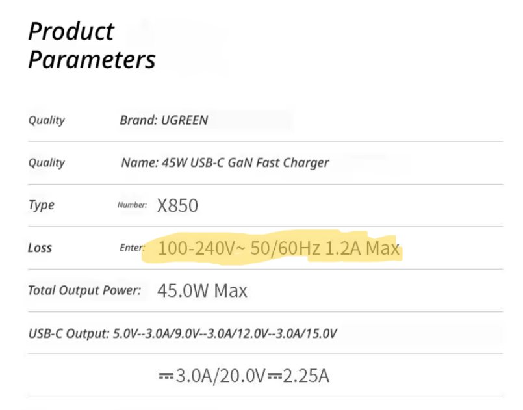Click the first Quality label beside Brand
523x410 pixels.
pyautogui.click(x=46, y=120)
